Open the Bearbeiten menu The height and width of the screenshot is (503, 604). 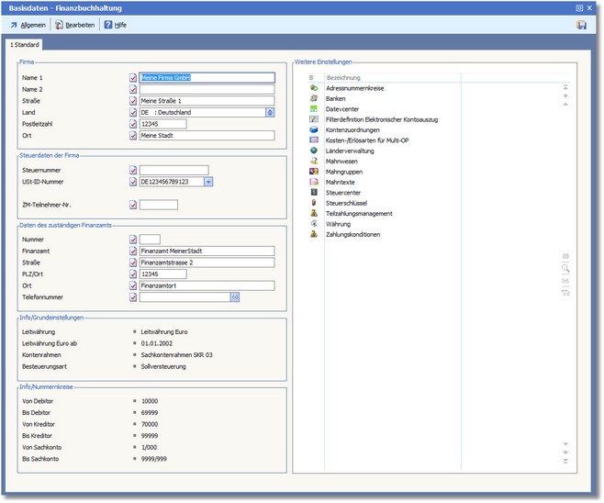(76, 25)
